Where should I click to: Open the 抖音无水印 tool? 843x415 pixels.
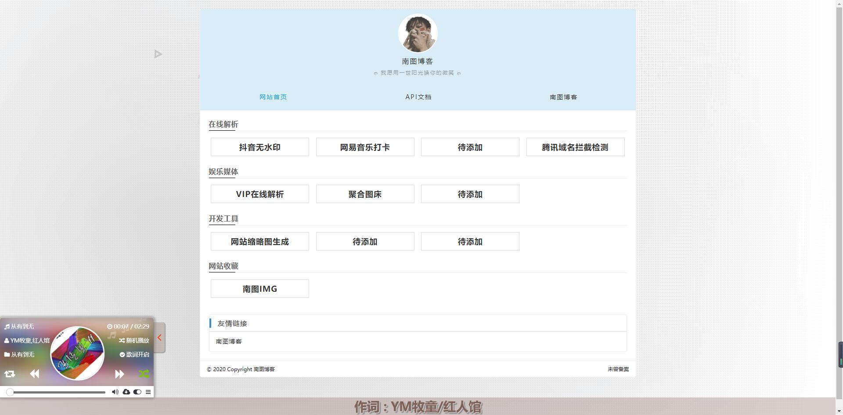pos(259,147)
